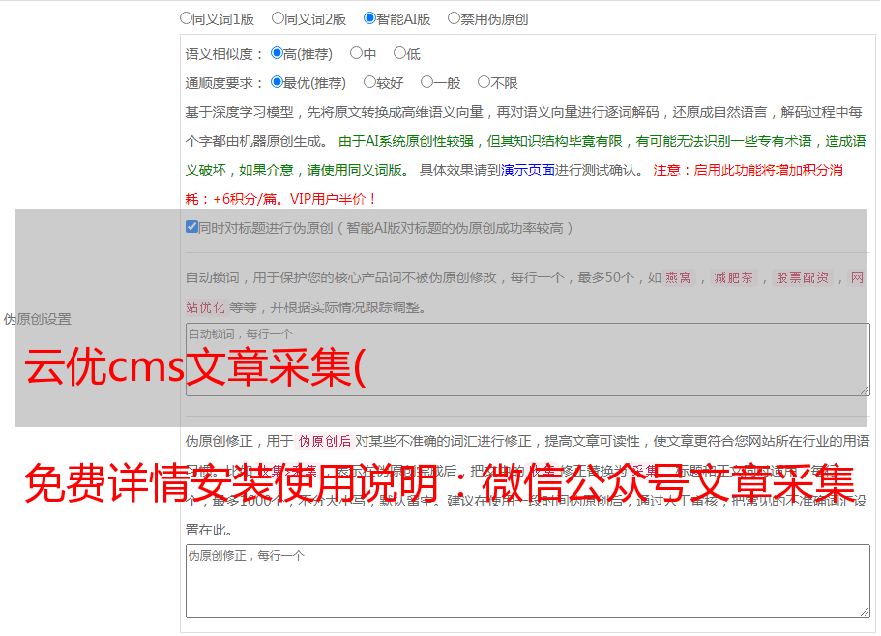The width and height of the screenshot is (881, 636).
Task: Grab the 伪原创修正 textarea resize handle
Action: [865, 612]
